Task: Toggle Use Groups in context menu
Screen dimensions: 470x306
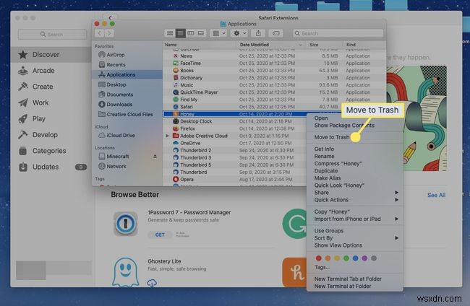Action: click(328, 231)
